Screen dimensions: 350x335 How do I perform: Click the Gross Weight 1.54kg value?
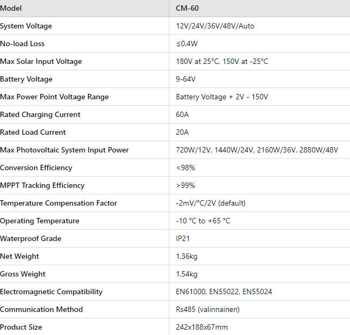click(187, 274)
